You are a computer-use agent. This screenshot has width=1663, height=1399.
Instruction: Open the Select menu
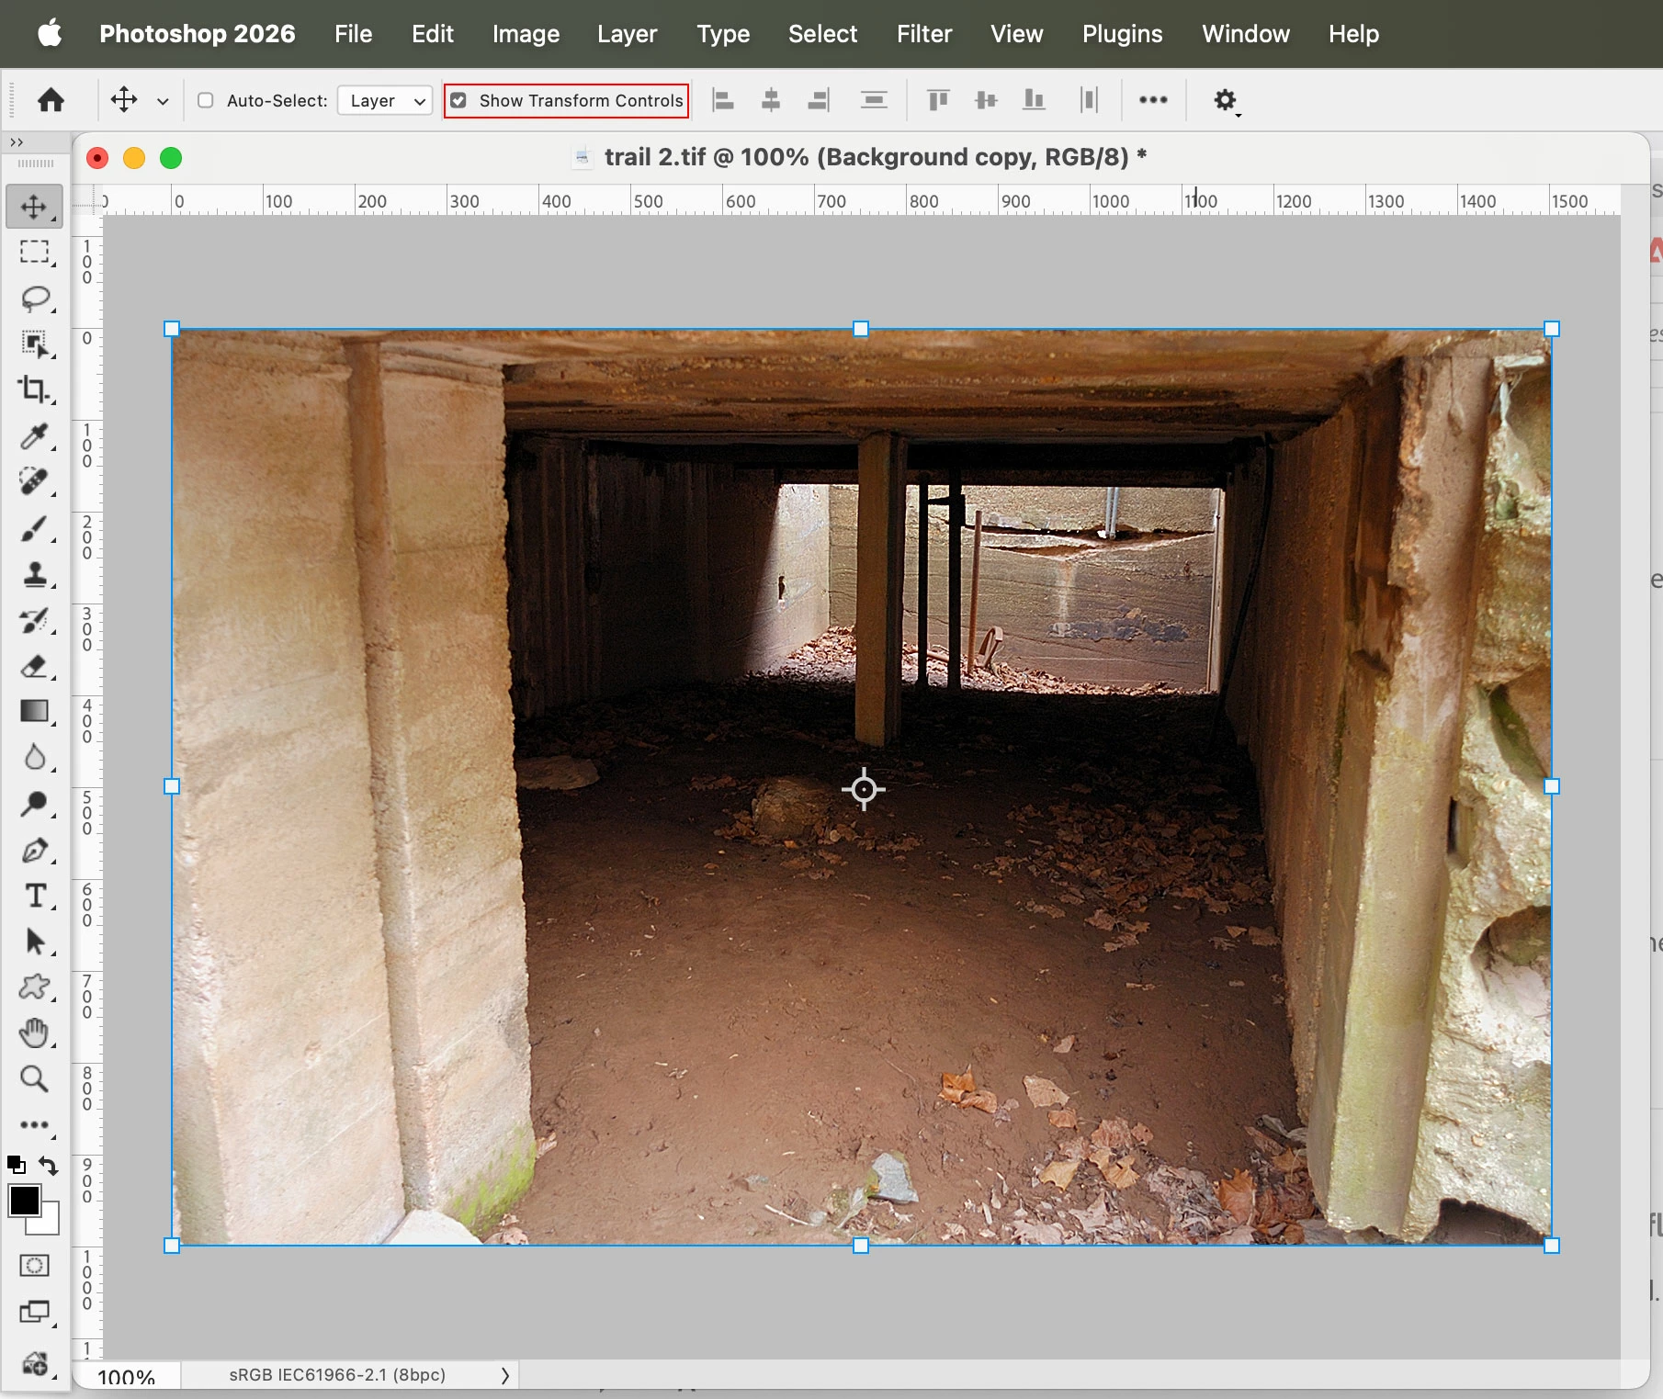click(x=822, y=34)
